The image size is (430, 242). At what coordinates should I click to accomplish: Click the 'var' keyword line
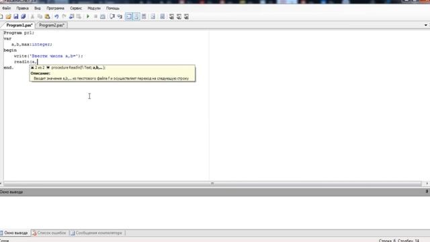point(7,39)
